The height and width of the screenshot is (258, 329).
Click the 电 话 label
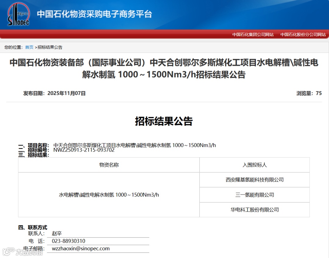point(37,241)
